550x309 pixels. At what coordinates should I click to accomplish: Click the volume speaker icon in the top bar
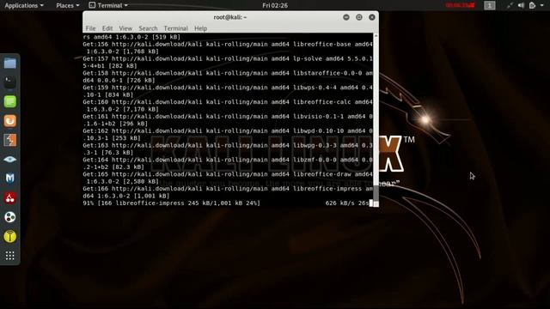point(521,5)
